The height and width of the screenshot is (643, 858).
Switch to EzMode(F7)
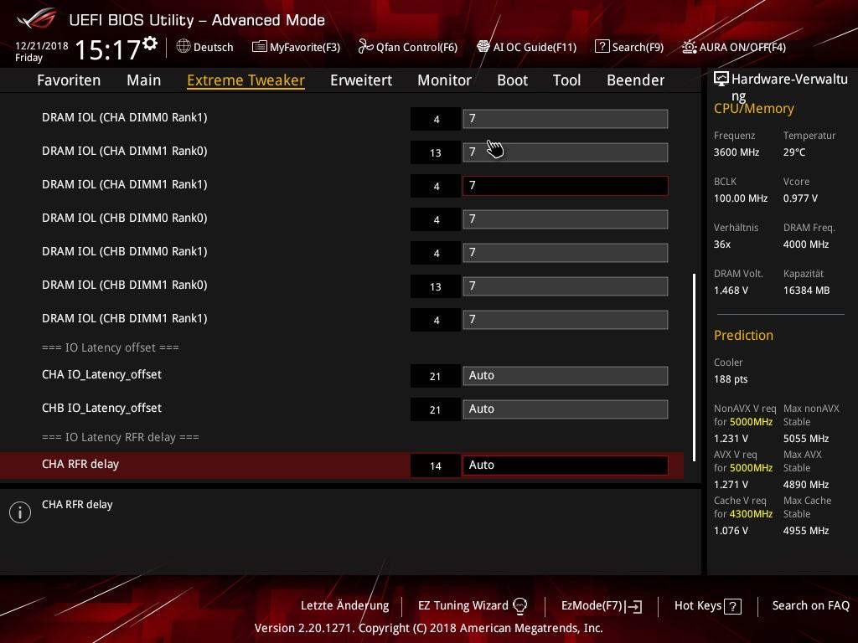click(602, 605)
